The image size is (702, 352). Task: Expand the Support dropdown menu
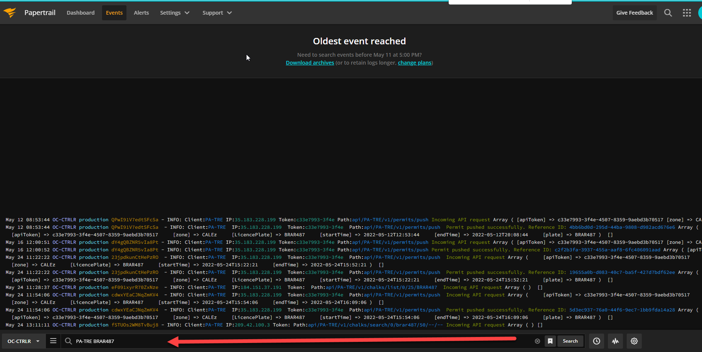point(217,13)
